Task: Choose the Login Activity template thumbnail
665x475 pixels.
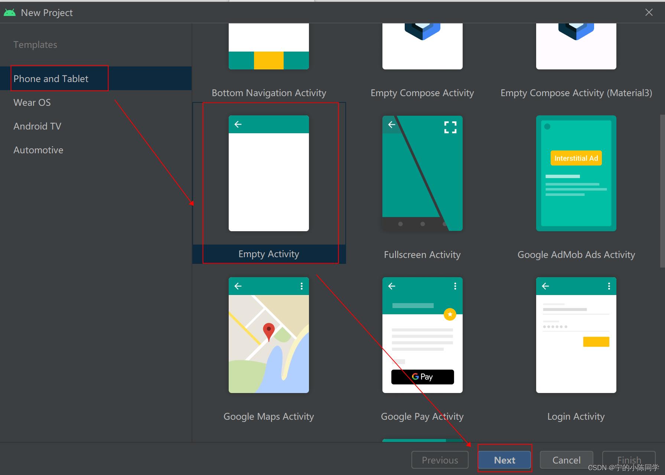Action: (x=576, y=335)
